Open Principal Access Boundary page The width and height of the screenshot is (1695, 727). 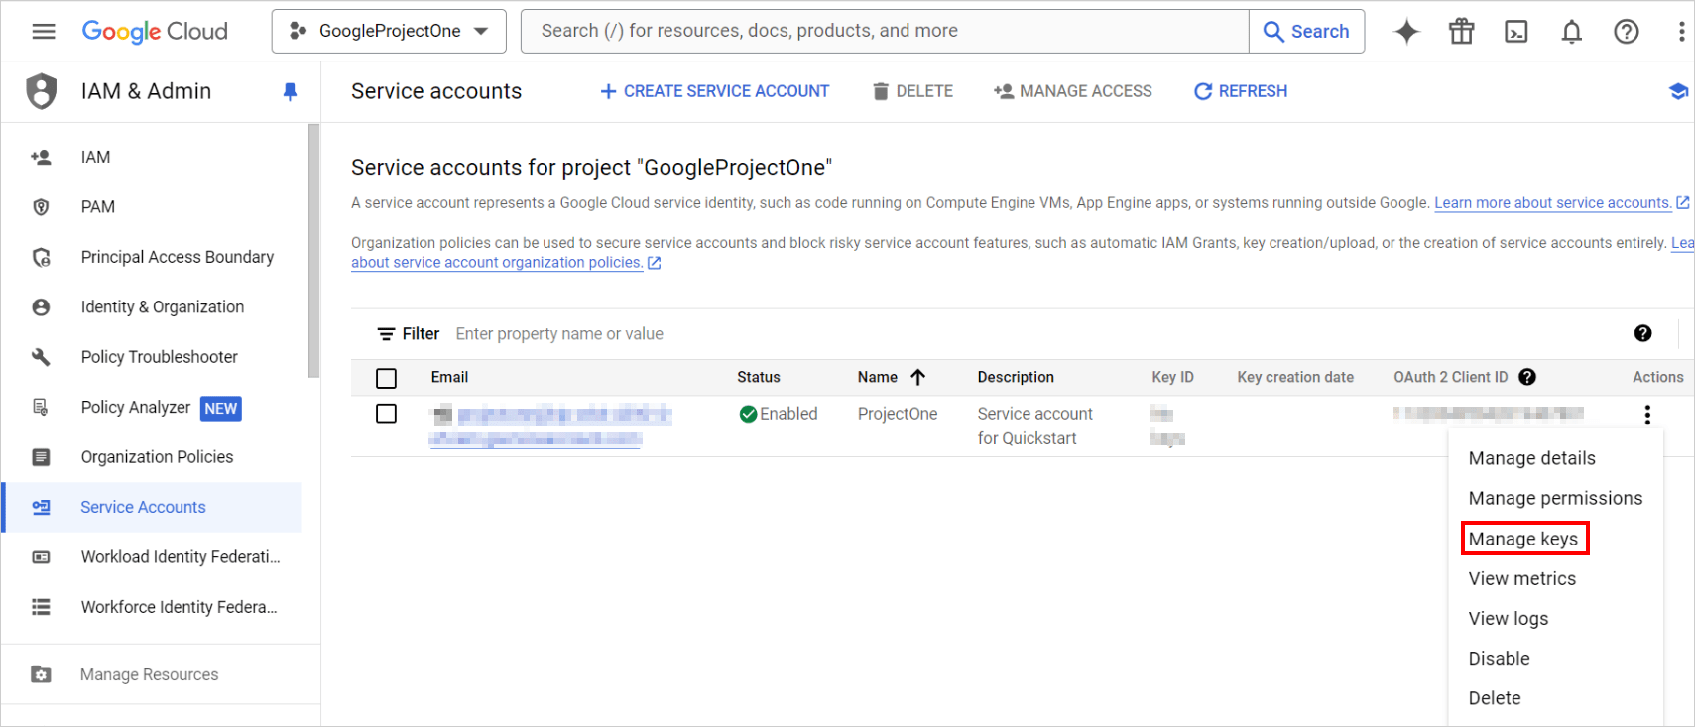click(178, 257)
